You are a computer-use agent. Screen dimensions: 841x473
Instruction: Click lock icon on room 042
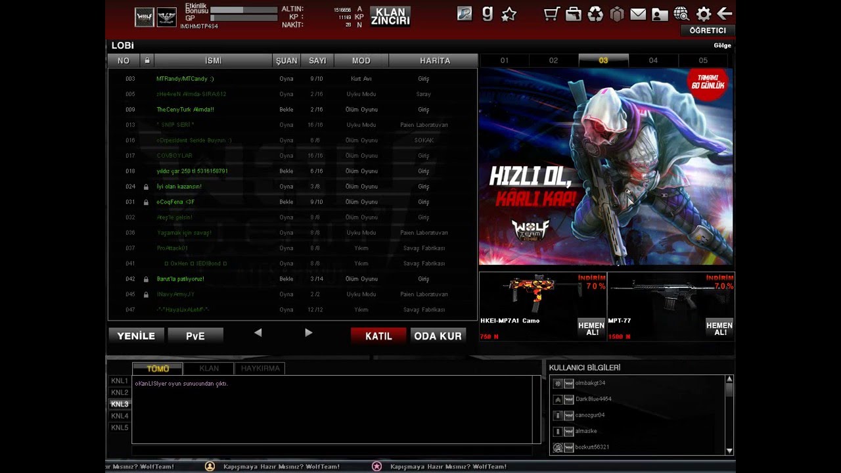[146, 279]
